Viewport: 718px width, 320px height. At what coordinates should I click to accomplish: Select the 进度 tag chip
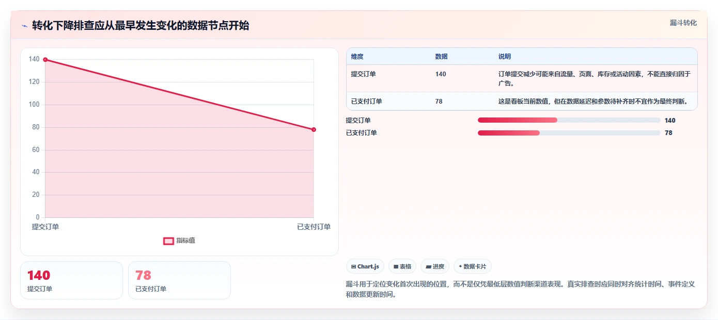pyautogui.click(x=435, y=266)
